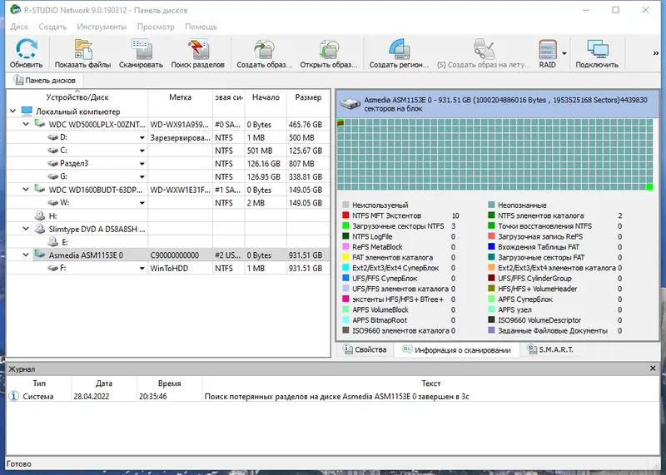This screenshot has height=475, width=666.
Task: Click Готово status bar text
Action: coord(18,464)
